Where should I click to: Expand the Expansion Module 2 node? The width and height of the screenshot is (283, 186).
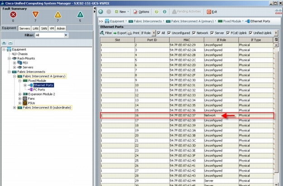pyautogui.click(x=20, y=94)
